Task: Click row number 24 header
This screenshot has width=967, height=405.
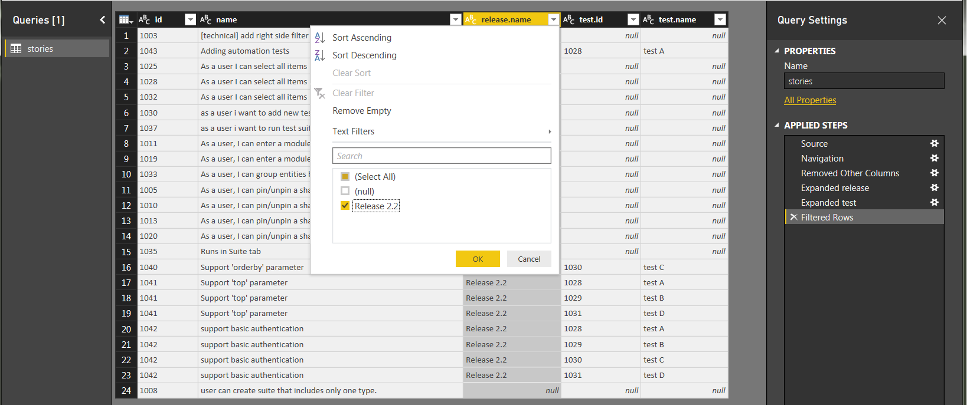Action: 126,390
